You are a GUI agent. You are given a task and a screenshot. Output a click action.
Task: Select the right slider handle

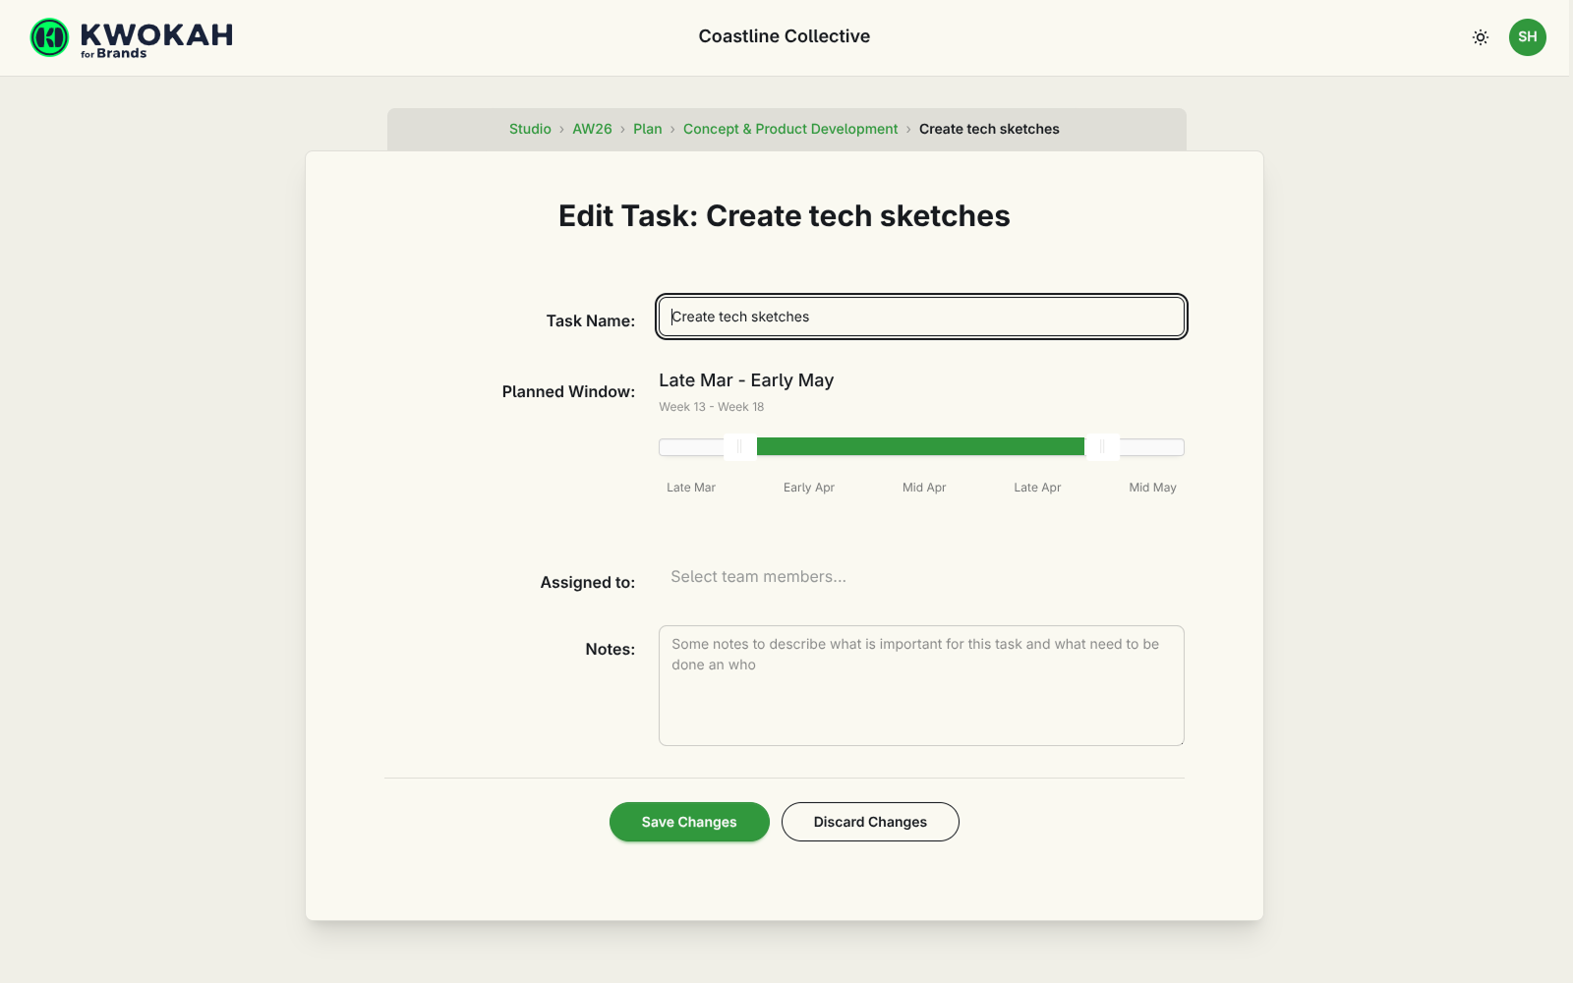(x=1101, y=446)
